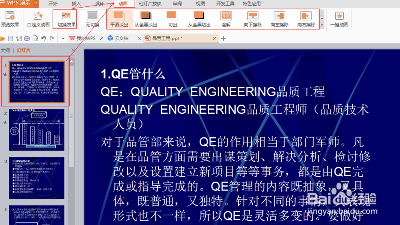Click the animation star icon beside slide 2
400x225 pixels.
[5, 123]
